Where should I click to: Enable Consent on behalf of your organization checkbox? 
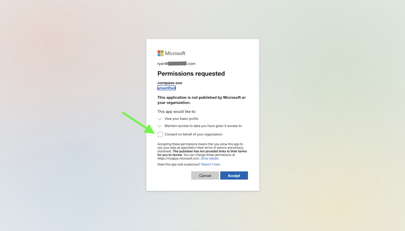point(160,134)
